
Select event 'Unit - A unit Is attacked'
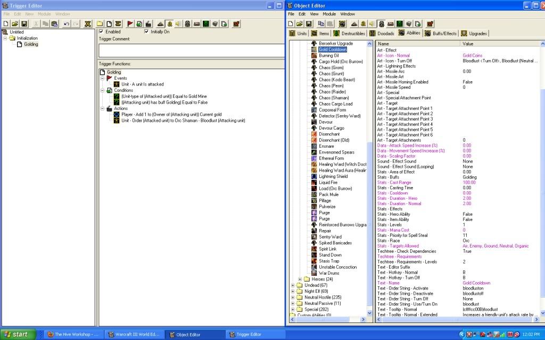click(x=143, y=84)
